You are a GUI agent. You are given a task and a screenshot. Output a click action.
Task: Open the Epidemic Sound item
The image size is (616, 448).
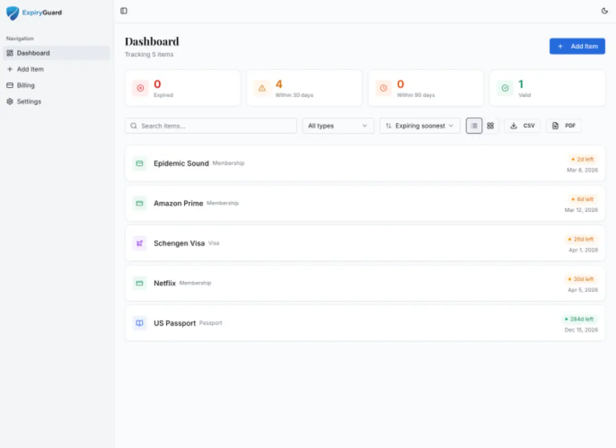click(365, 163)
